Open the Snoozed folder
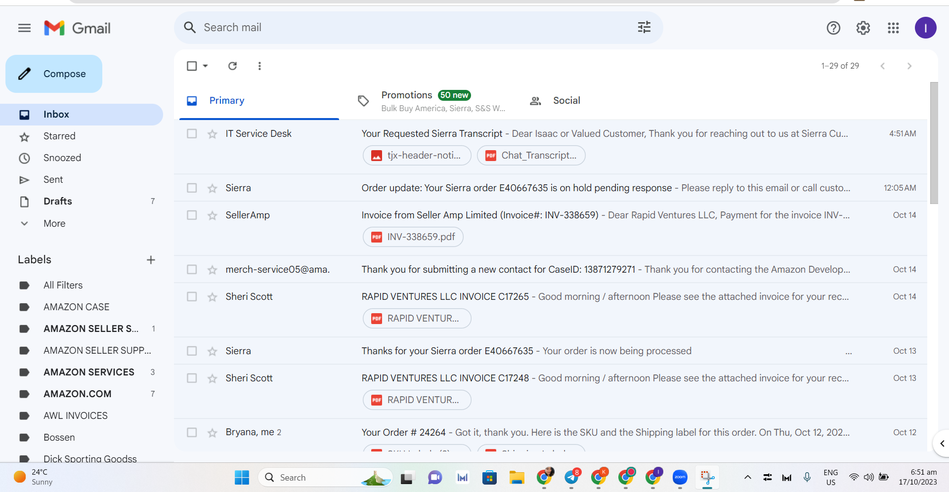Image resolution: width=949 pixels, height=492 pixels. point(82,158)
